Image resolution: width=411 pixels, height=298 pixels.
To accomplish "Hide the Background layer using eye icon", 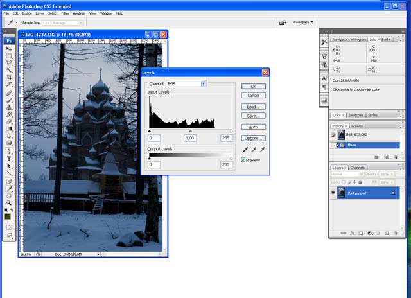I will 333,192.
